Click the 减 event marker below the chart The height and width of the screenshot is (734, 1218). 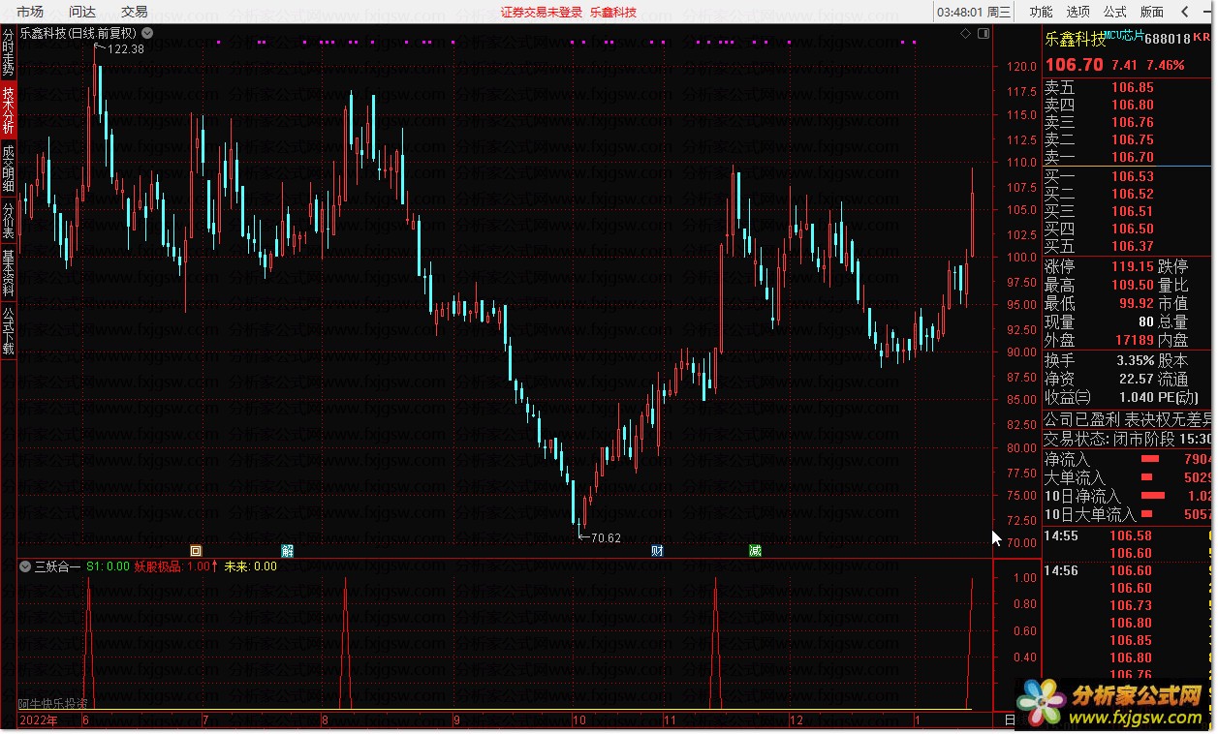[x=755, y=551]
